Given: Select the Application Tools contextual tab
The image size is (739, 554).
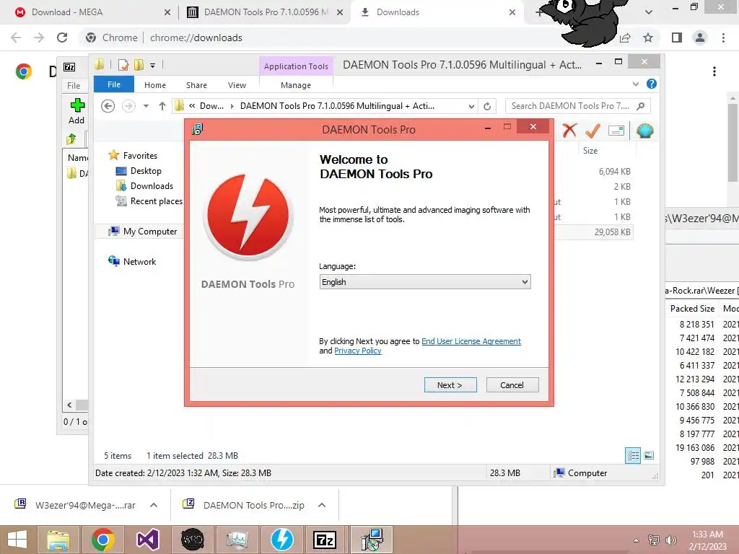Looking at the screenshot, I should point(296,66).
